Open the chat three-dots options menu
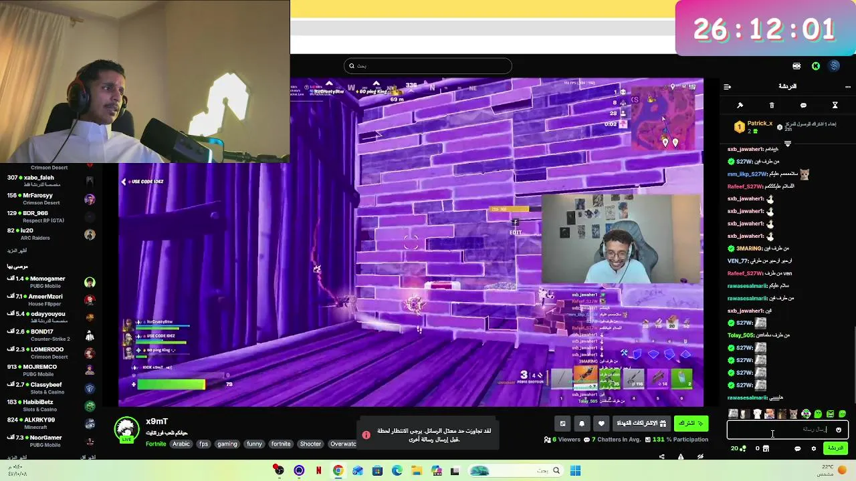This screenshot has height=481, width=856. pos(848,86)
